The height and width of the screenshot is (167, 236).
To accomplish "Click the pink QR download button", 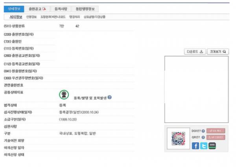I will (216, 137).
